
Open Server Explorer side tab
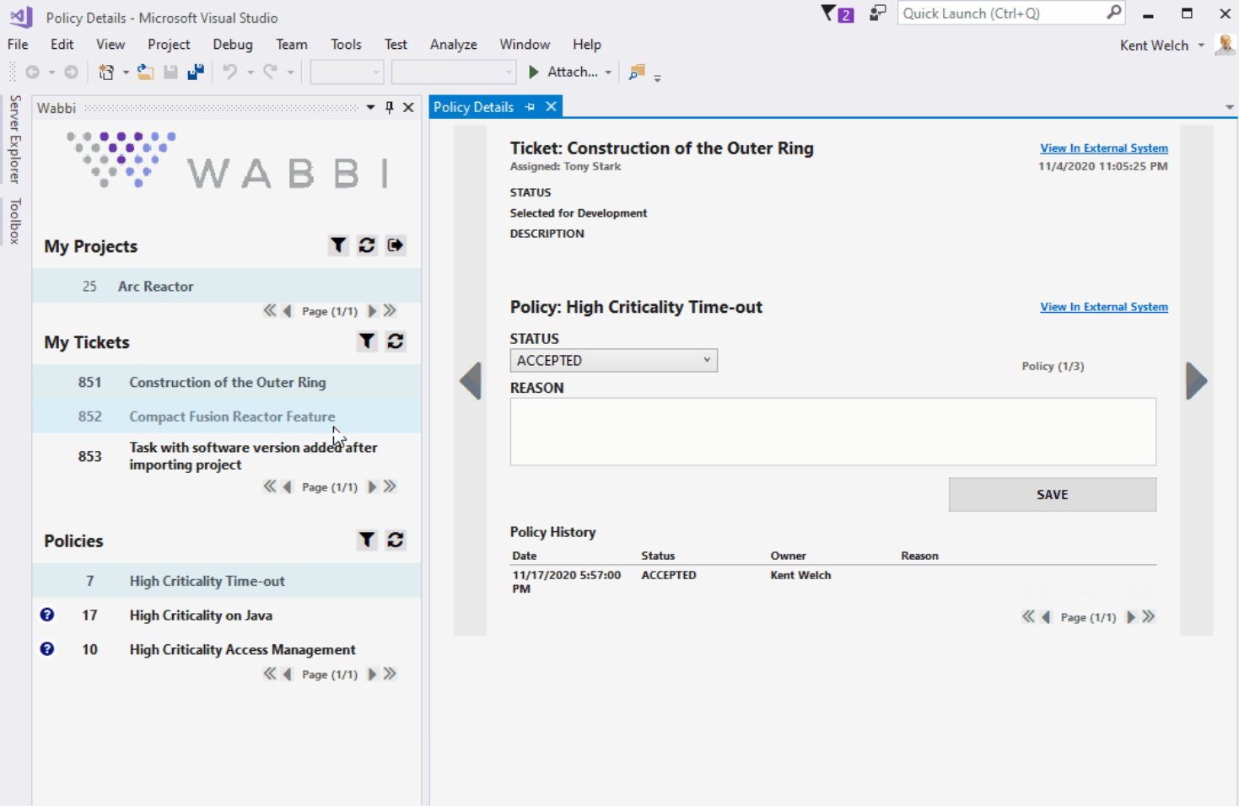tap(14, 139)
